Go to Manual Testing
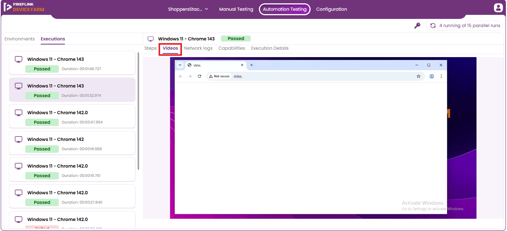The height and width of the screenshot is (231, 507). point(236,9)
